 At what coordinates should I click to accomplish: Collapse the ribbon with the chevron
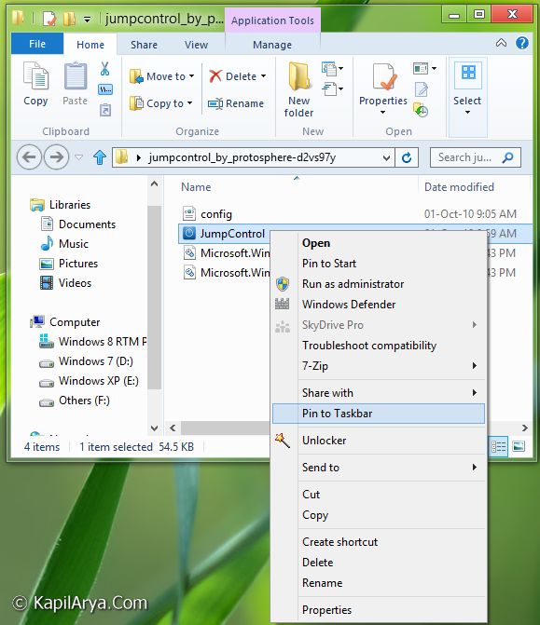(x=501, y=43)
